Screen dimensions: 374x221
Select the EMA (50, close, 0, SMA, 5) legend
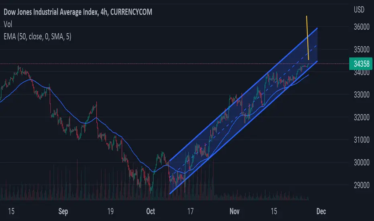pos(37,37)
